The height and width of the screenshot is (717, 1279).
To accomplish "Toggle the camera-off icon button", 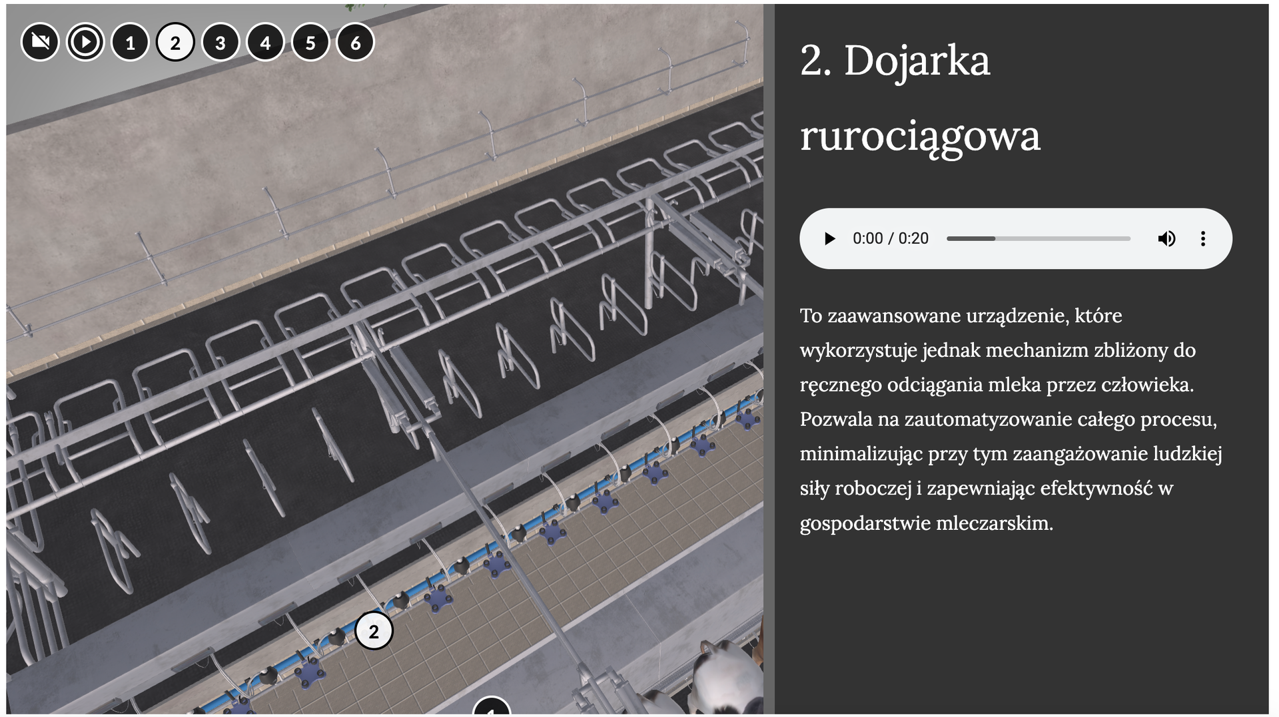I will pos(40,43).
